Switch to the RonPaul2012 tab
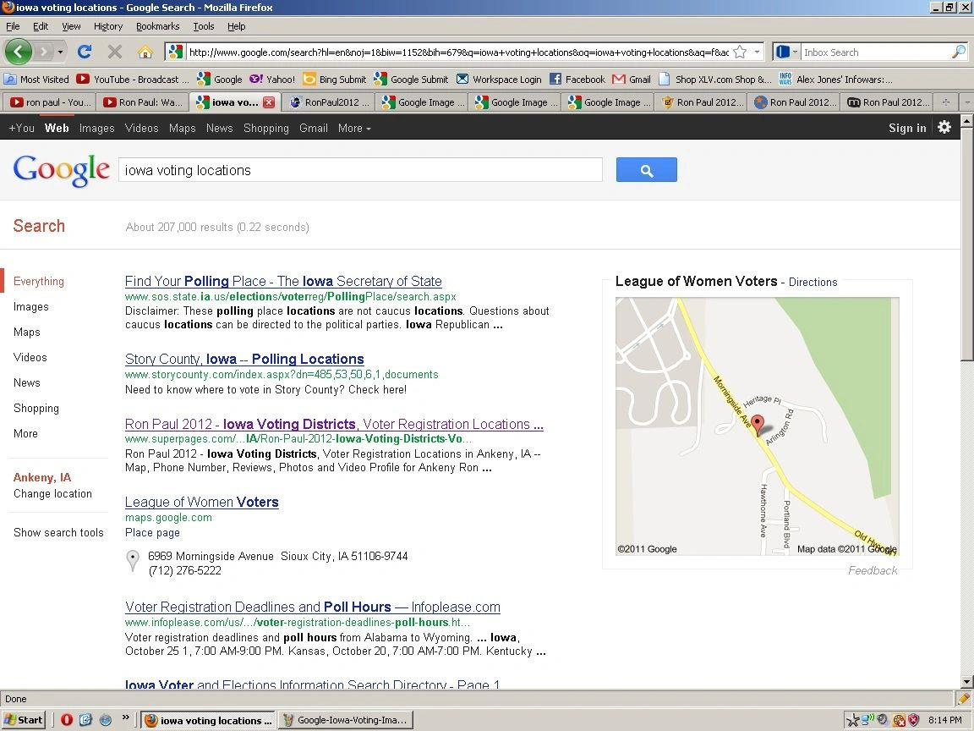Viewport: 974px width, 731px height. click(329, 102)
